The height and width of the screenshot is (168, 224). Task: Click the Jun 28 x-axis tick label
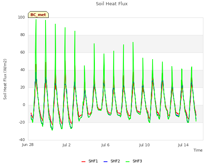click(28, 145)
